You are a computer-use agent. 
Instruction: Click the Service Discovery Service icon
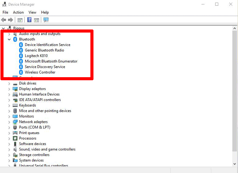(x=21, y=67)
